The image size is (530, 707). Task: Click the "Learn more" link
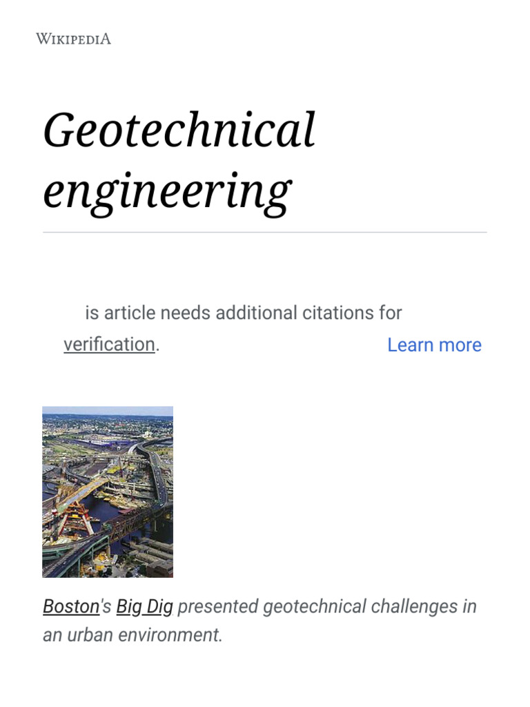[434, 345]
